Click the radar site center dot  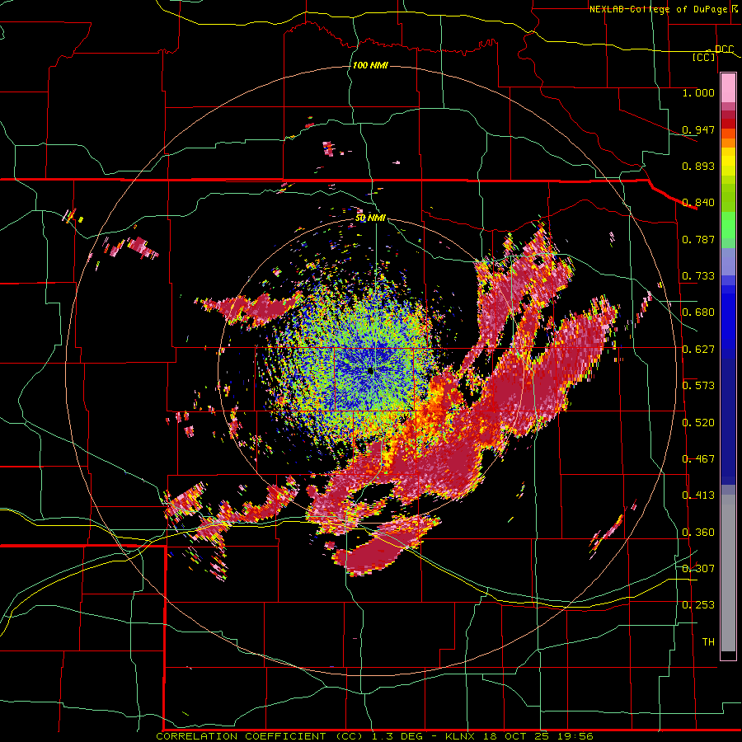point(370,372)
